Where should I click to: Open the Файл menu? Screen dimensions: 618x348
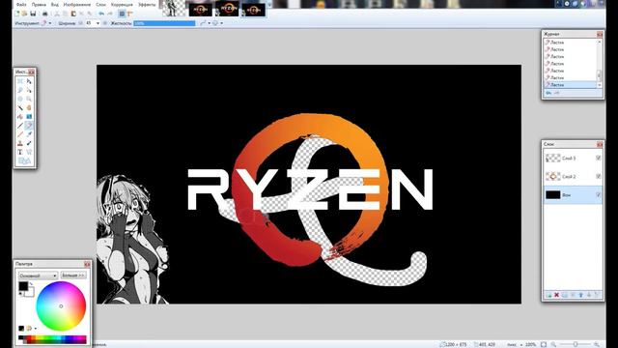[x=21, y=5]
